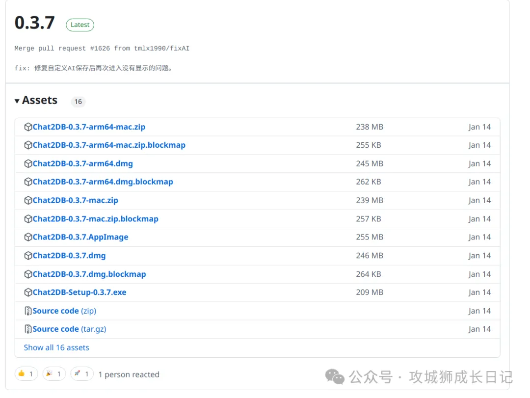Open the 0.3.7 release title
Viewport: 530px width, 398px height.
[35, 23]
